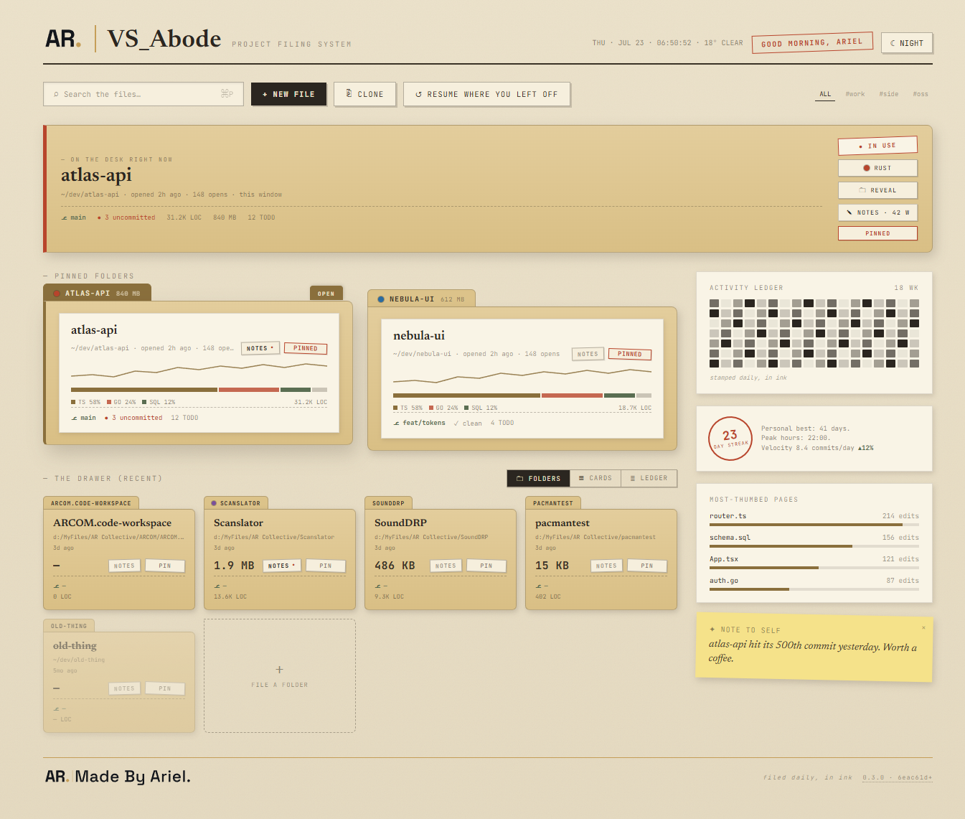Click 3 uncommitted on desk card
The height and width of the screenshot is (819, 965).
(127, 217)
